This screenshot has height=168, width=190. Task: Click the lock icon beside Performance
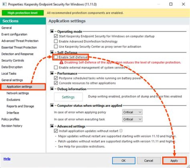coord(52,73)
